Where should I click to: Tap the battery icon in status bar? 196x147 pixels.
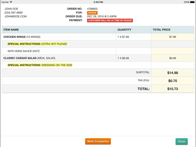192,2
